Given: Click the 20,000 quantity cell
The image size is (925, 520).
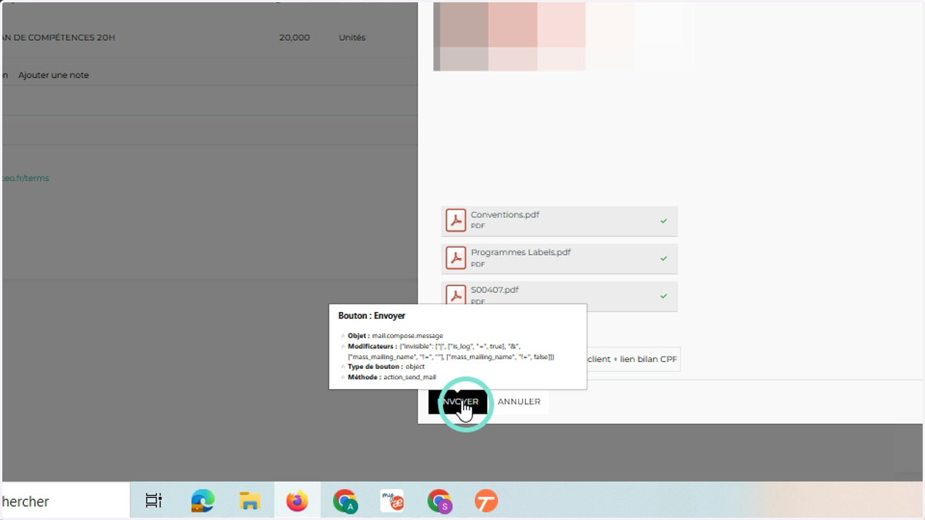Looking at the screenshot, I should point(294,37).
